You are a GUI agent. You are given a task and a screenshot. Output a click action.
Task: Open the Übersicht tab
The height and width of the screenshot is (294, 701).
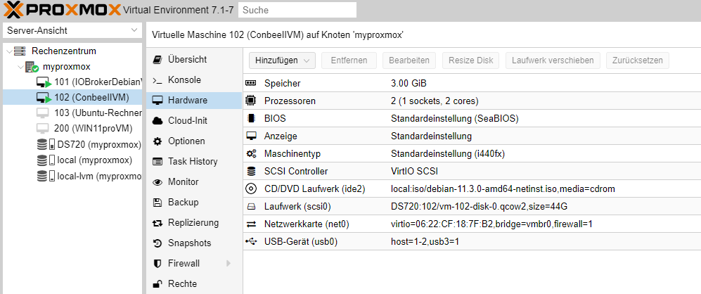pos(194,60)
